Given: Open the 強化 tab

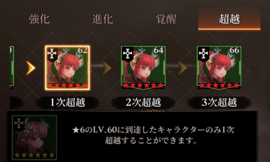Looking at the screenshot, I should pos(39,19).
